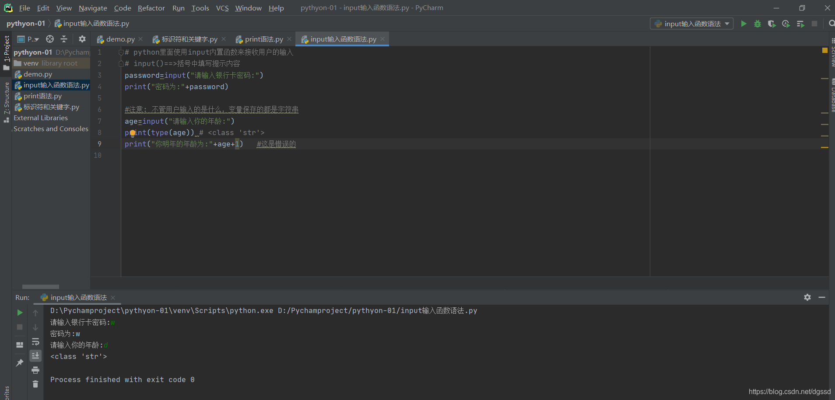Click the gray Stop icon in the top toolbar
835x400 pixels.
tap(814, 24)
